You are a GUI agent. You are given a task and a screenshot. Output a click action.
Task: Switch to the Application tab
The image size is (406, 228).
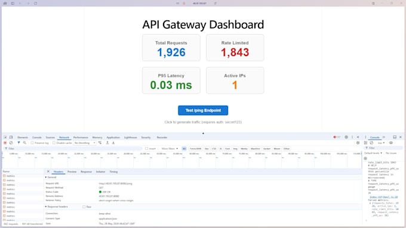(x=113, y=137)
